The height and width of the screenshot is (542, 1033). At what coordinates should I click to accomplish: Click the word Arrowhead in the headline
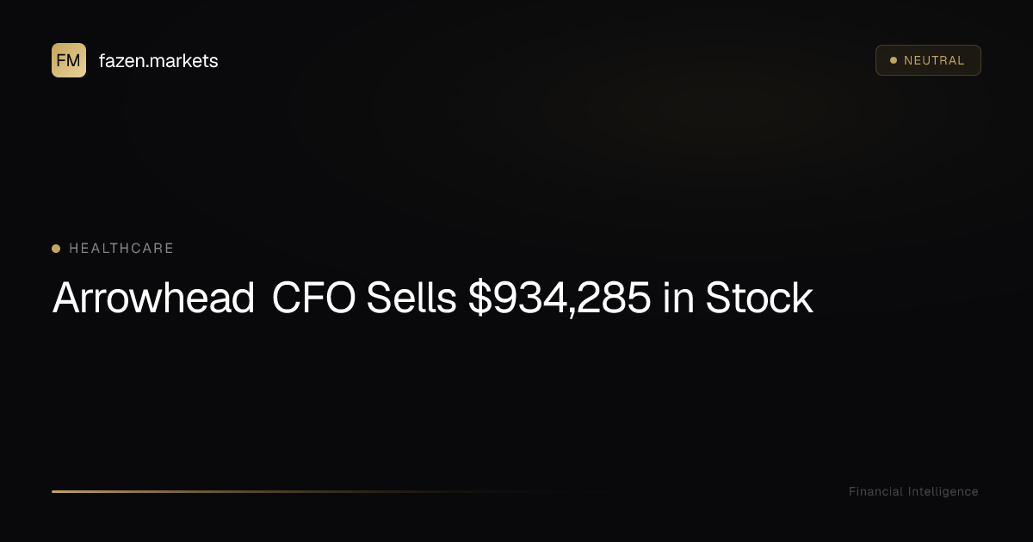[x=153, y=299]
